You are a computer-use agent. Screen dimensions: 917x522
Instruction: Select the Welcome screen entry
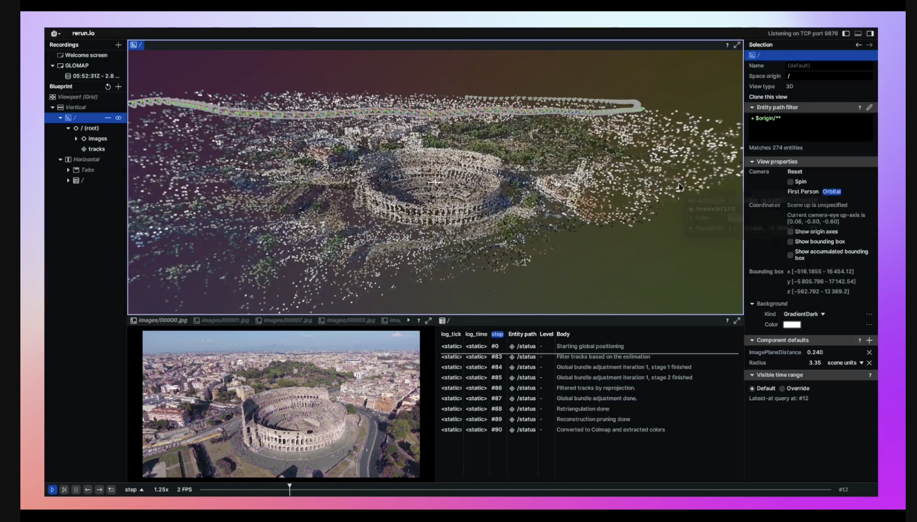(x=85, y=55)
